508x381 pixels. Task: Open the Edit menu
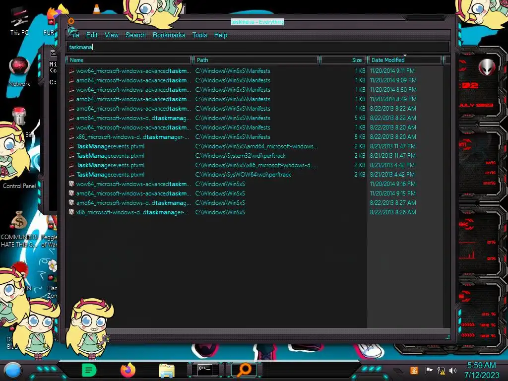click(92, 35)
